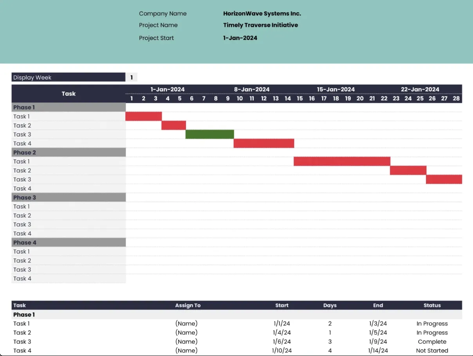Screen dimensions: 473x356
Task: Click the 1/3/24 end date cell
Action: click(378, 324)
